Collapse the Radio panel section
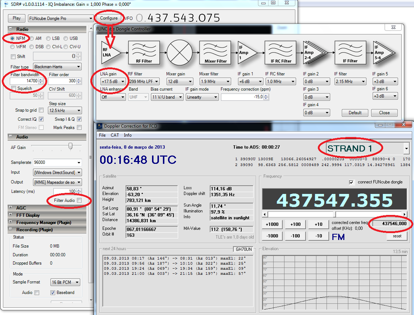The width and height of the screenshot is (414, 315). (x=11, y=29)
